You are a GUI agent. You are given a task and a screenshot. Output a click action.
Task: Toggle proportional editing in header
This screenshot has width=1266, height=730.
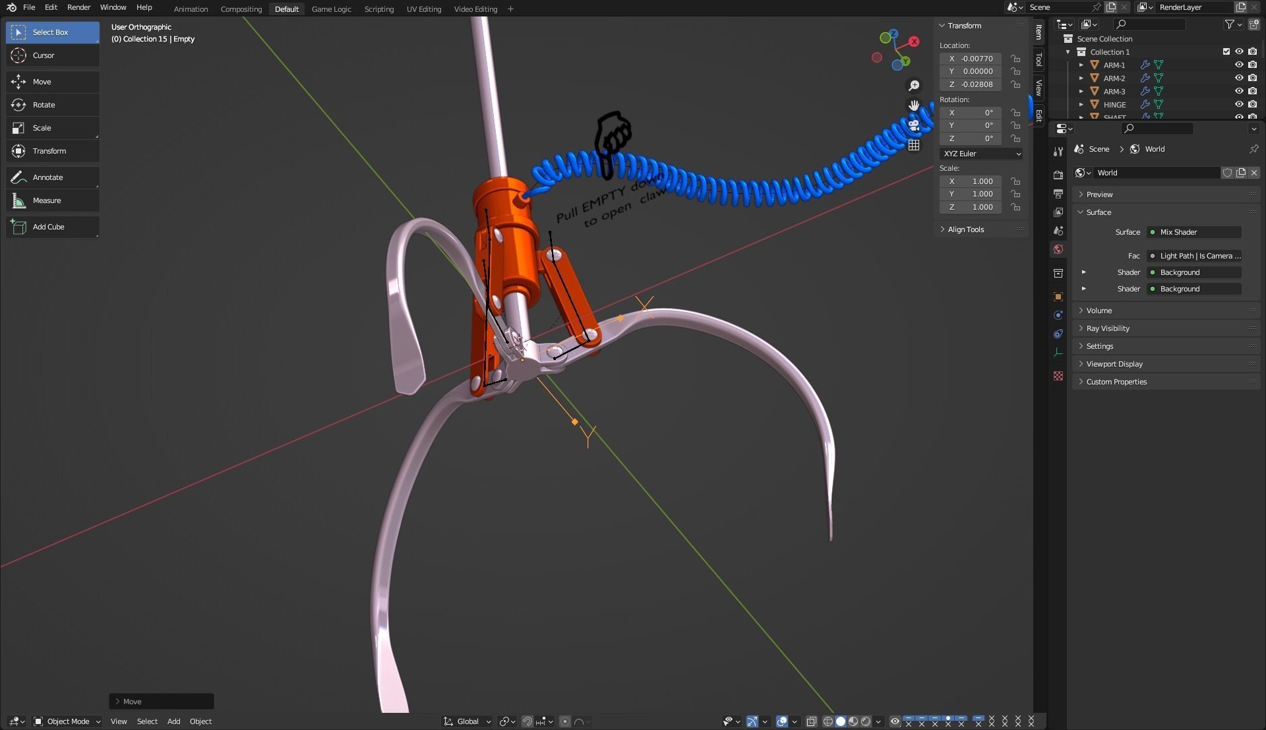point(565,721)
